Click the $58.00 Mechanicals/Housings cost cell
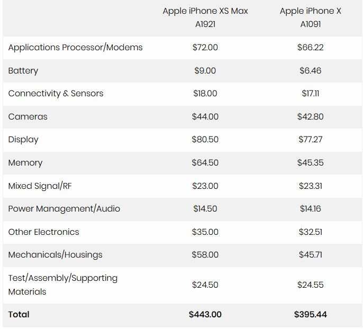 click(x=205, y=255)
